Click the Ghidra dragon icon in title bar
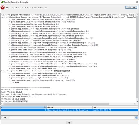The height and width of the screenshot is (125, 139). tap(2, 2)
